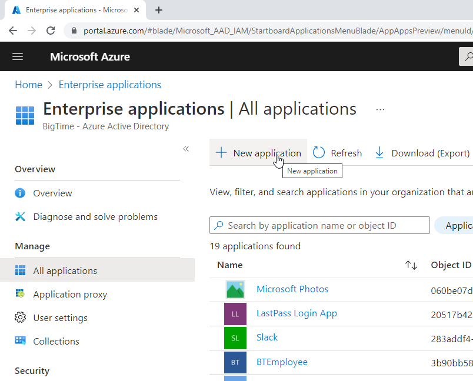Click the browser address bar URL
Image resolution: width=473 pixels, height=381 pixels.
point(278,31)
